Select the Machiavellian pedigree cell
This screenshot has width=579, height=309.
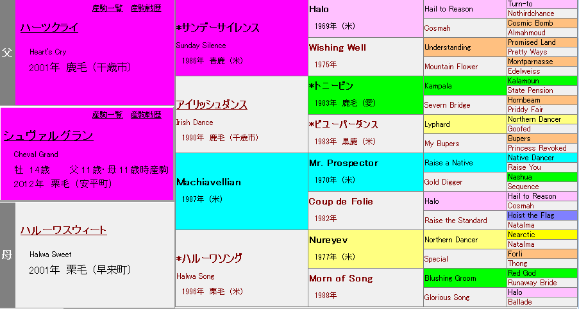click(208, 182)
